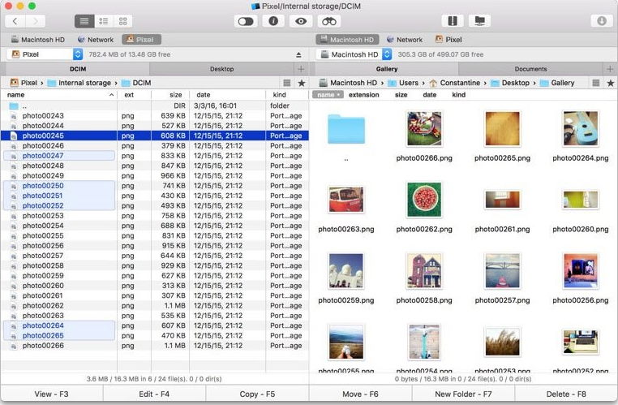Screen dimensions: 618x405
Task: Open search with the binoculars icon
Action: pos(329,21)
